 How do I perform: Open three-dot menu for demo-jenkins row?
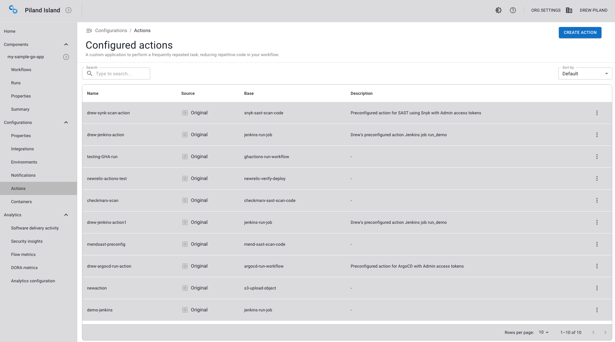coord(597,310)
